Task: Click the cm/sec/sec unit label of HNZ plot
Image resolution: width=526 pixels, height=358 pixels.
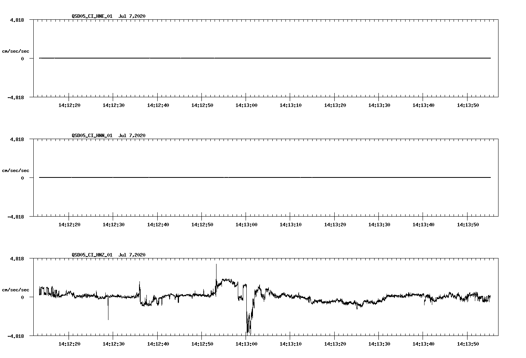Action: coord(15,290)
